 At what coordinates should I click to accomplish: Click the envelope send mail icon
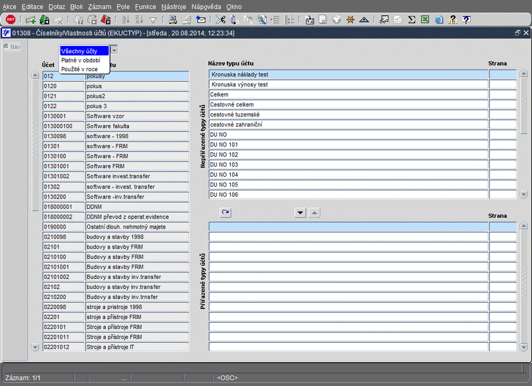[201, 20]
